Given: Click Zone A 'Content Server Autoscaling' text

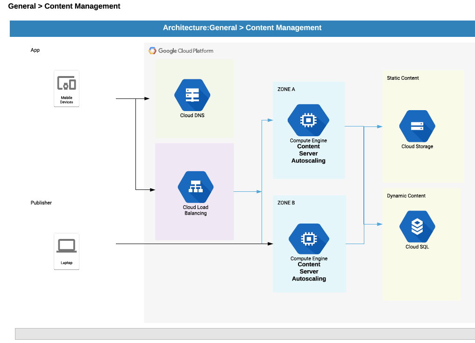Looking at the screenshot, I should (308, 154).
